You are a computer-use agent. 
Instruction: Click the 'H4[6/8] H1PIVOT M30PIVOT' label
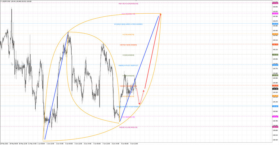[x=128, y=65]
